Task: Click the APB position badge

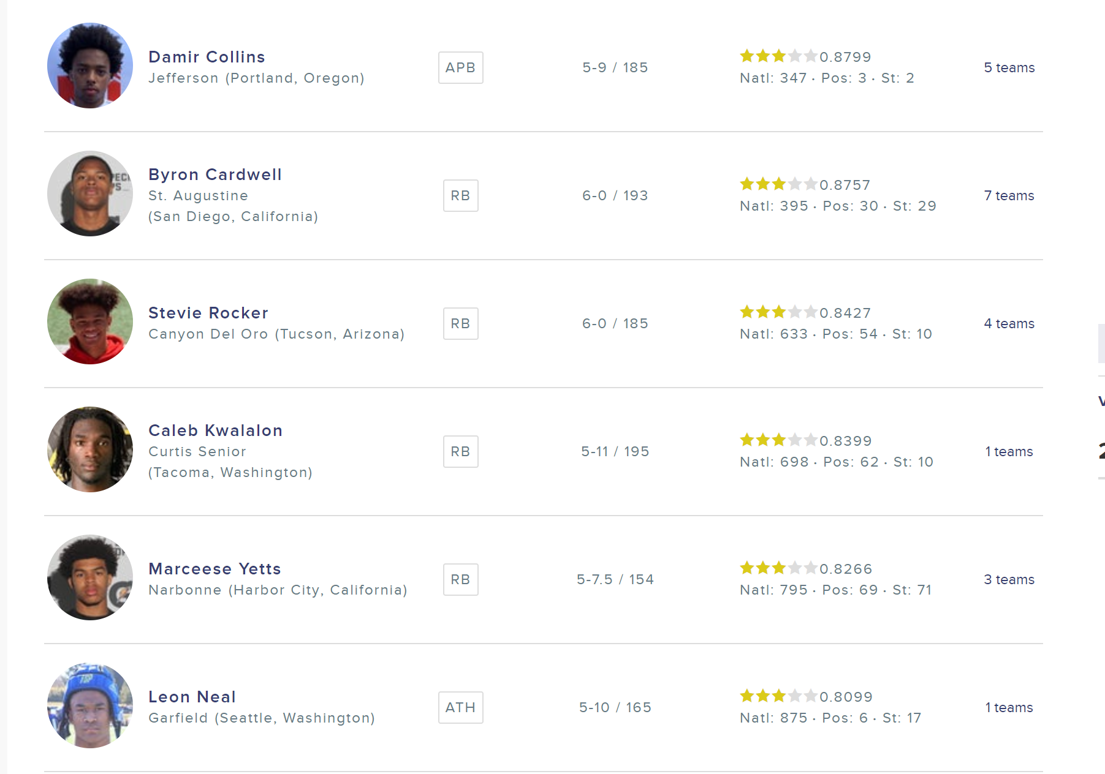Action: (x=460, y=67)
